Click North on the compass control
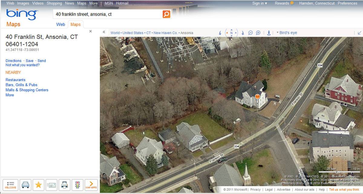The height and width of the screenshot is (194, 363). coord(231,33)
